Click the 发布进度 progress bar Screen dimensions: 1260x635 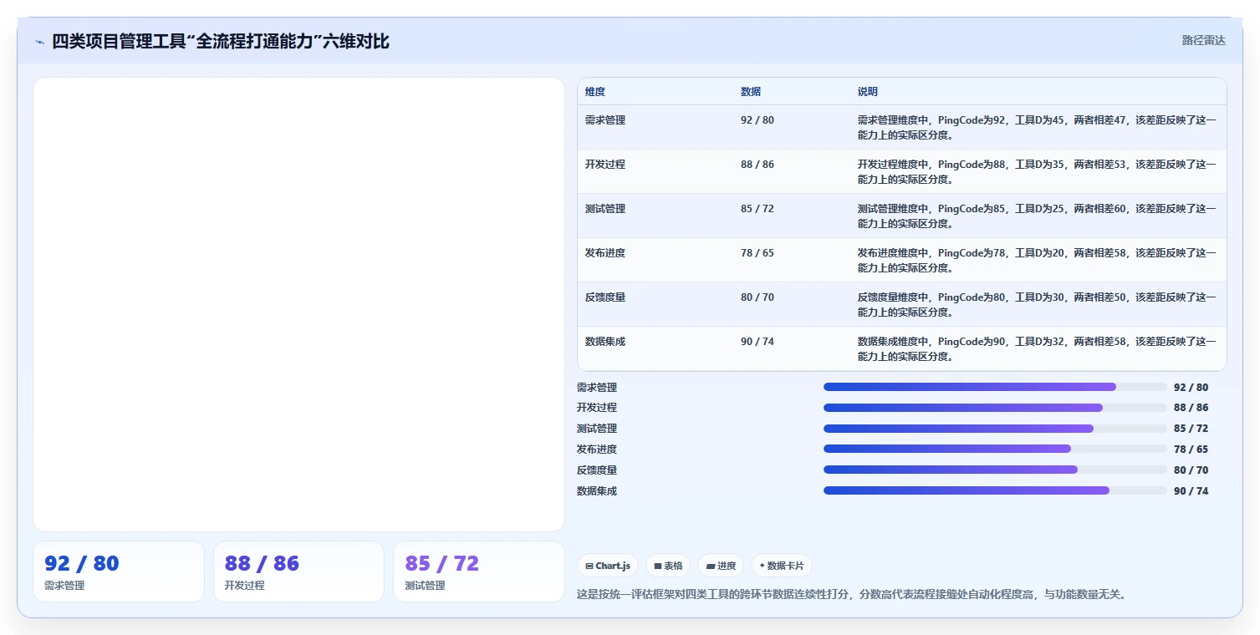point(995,449)
